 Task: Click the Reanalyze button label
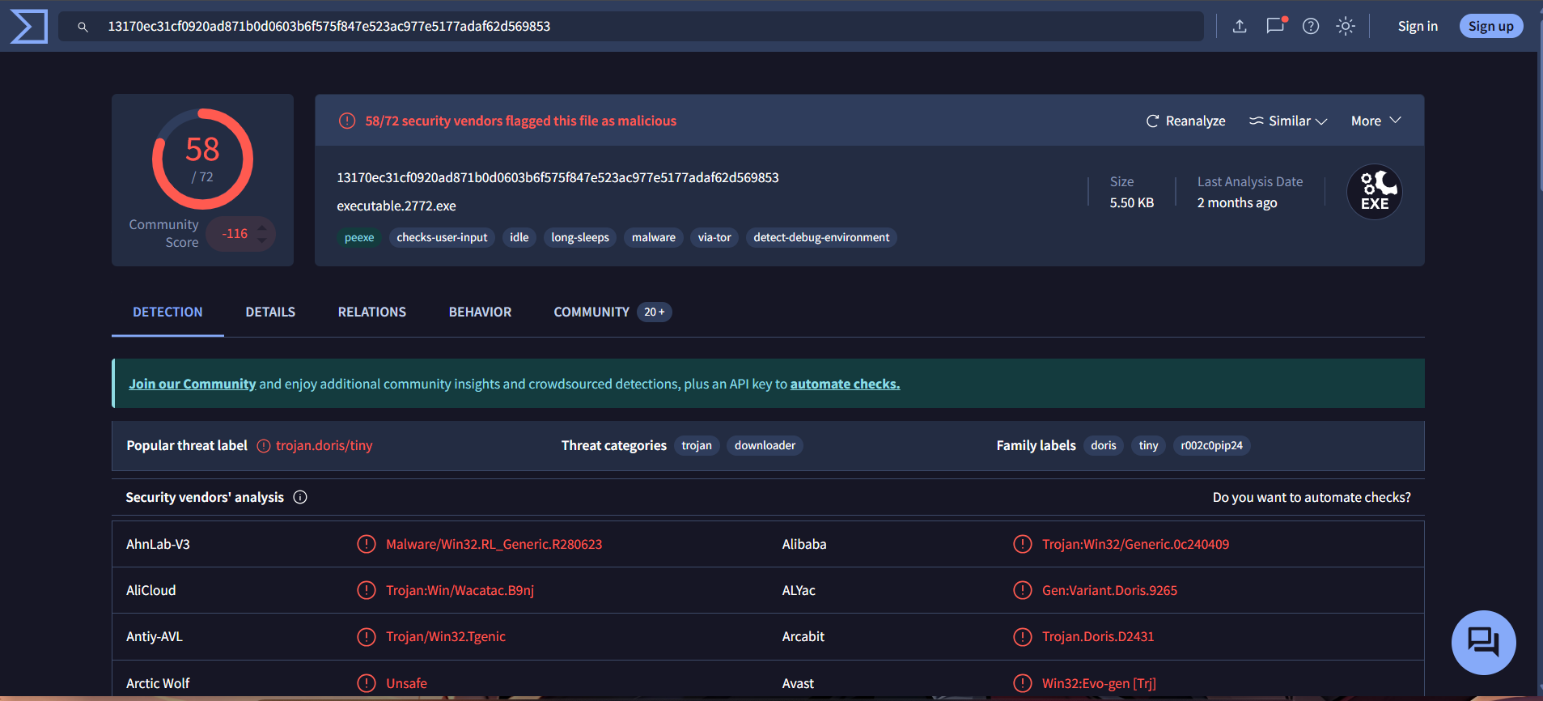click(x=1196, y=121)
